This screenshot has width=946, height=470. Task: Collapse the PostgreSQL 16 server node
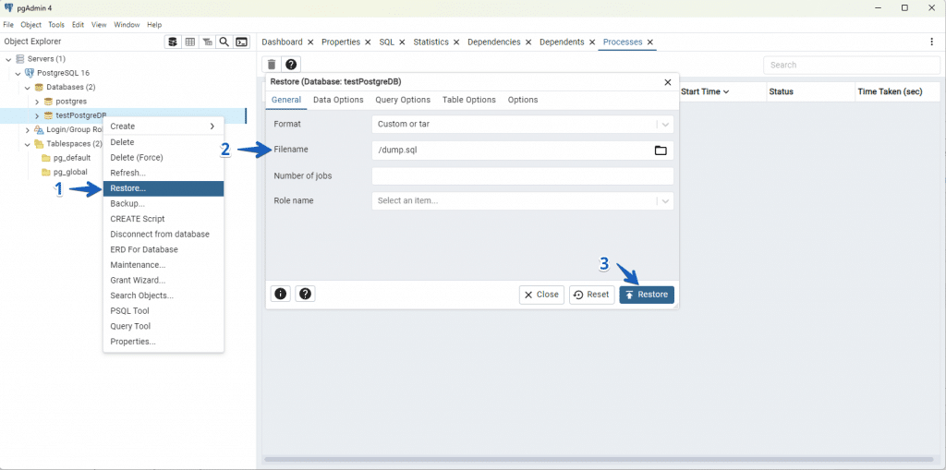click(18, 73)
